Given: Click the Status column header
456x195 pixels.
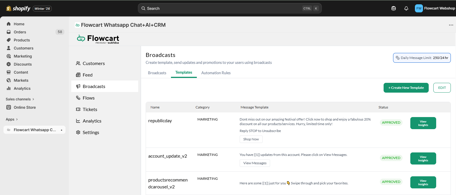Looking at the screenshot, I should (x=383, y=107).
